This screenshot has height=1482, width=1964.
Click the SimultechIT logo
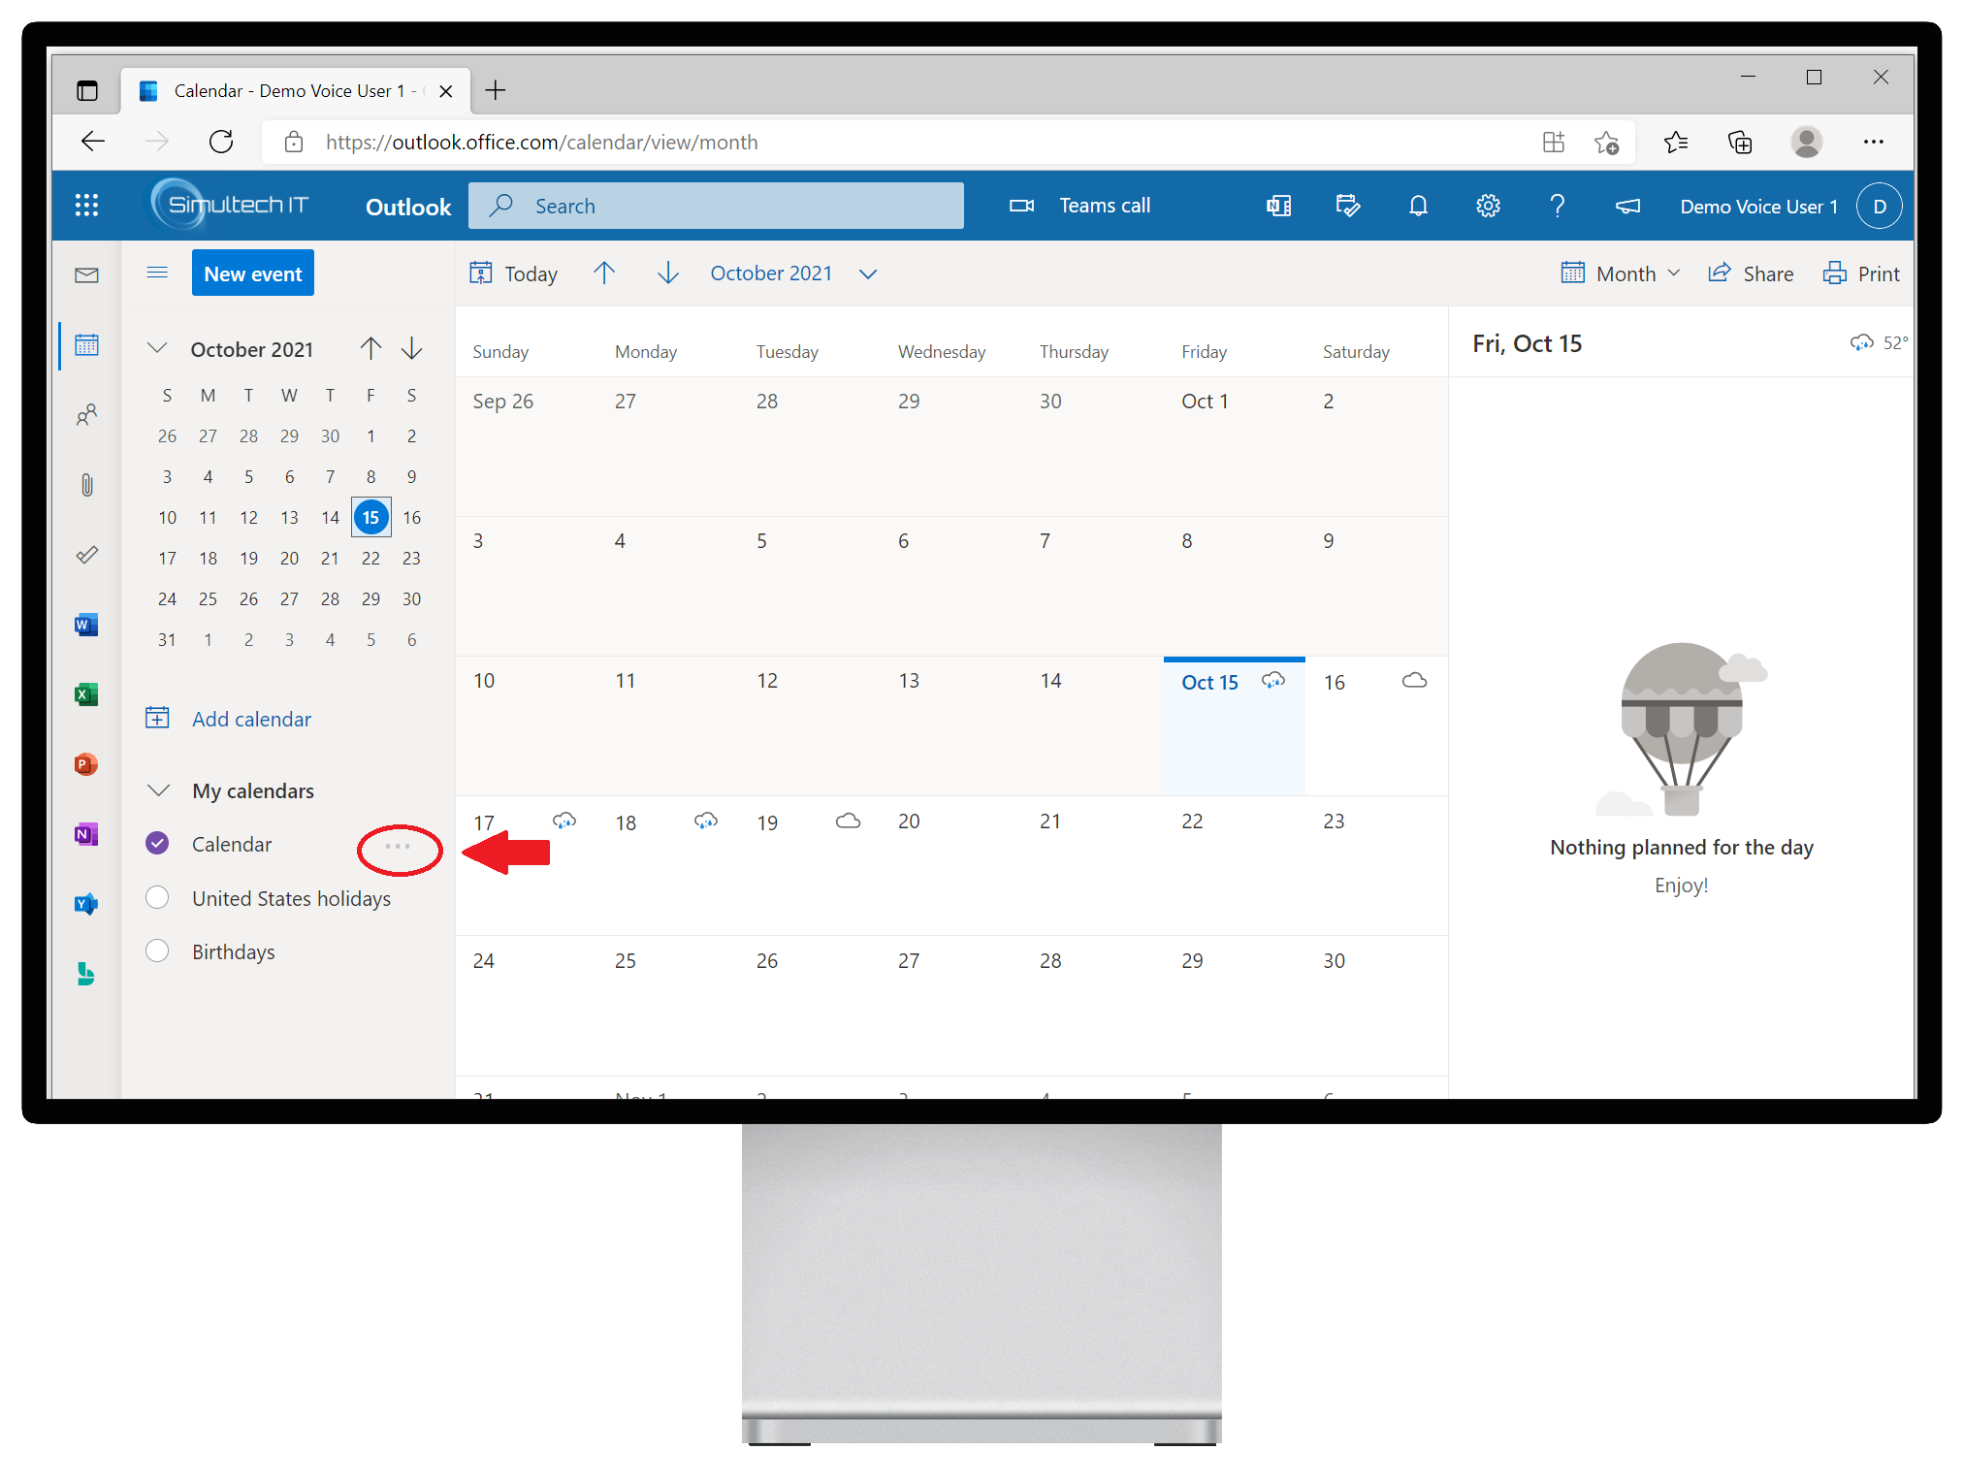230,205
